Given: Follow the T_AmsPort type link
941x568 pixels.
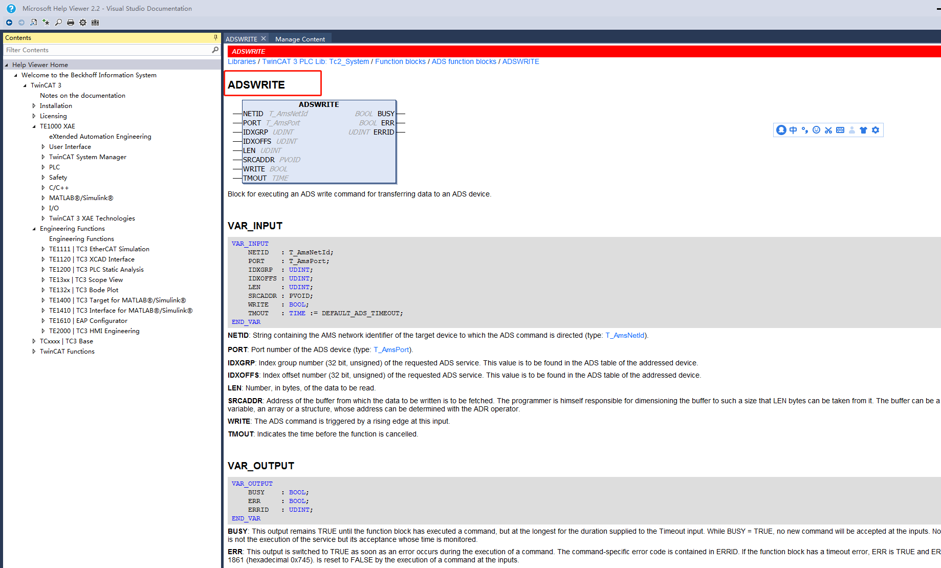Looking at the screenshot, I should click(x=391, y=349).
